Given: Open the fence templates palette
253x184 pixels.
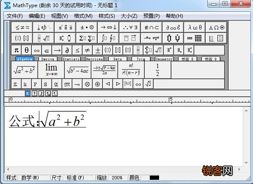Looking at the screenshot, I should pyautogui.click(x=22, y=38).
